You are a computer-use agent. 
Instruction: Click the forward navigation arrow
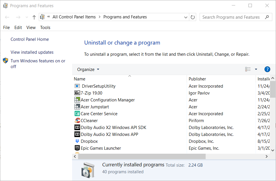point(18,17)
